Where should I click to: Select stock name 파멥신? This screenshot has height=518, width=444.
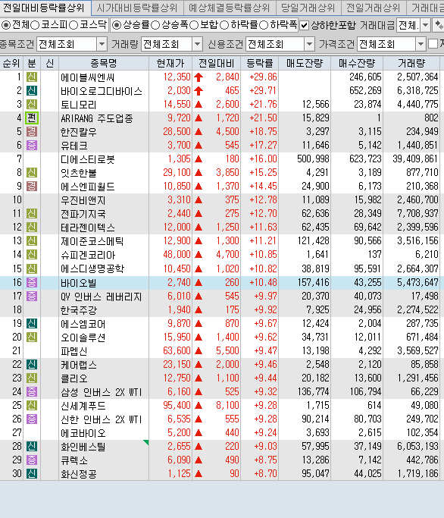click(x=74, y=351)
